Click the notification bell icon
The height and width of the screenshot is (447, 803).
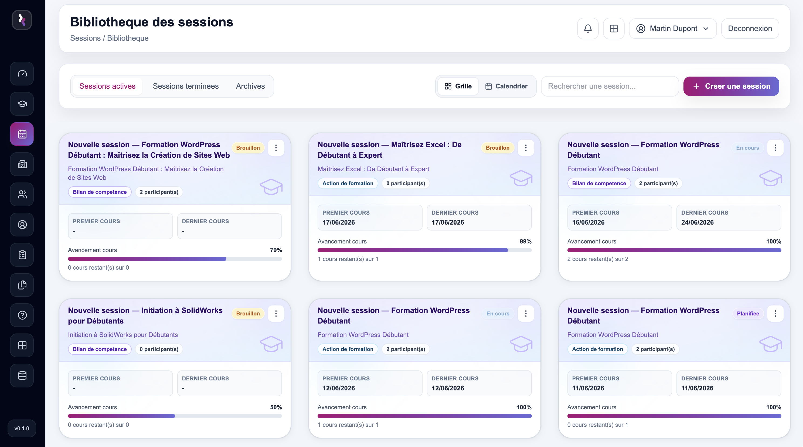588,29
